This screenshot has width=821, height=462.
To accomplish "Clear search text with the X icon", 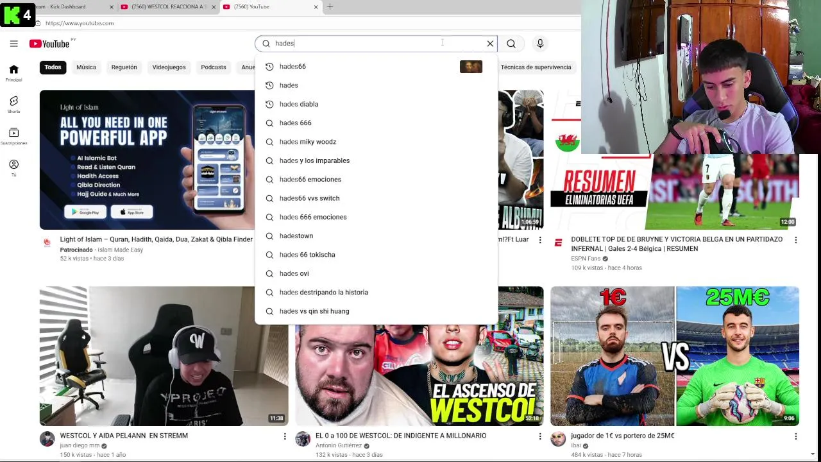I will tap(490, 44).
